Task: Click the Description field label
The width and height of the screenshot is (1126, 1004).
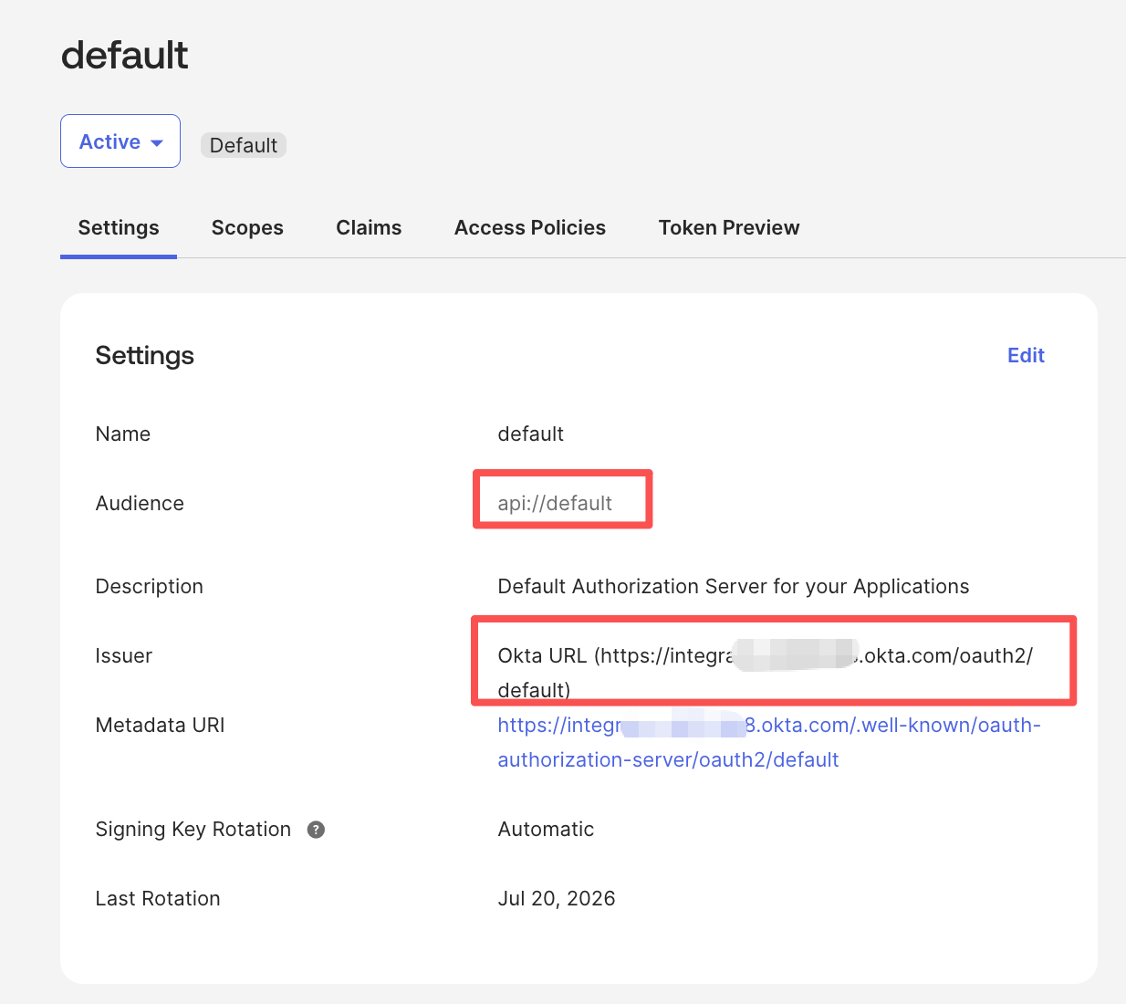Action: [x=150, y=587]
